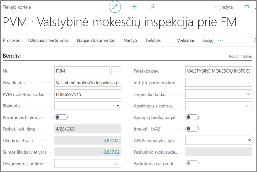Expand Dokumento siuntimo dropdown
Image resolution: width=257 pixels, height=172 pixels.
(88, 163)
